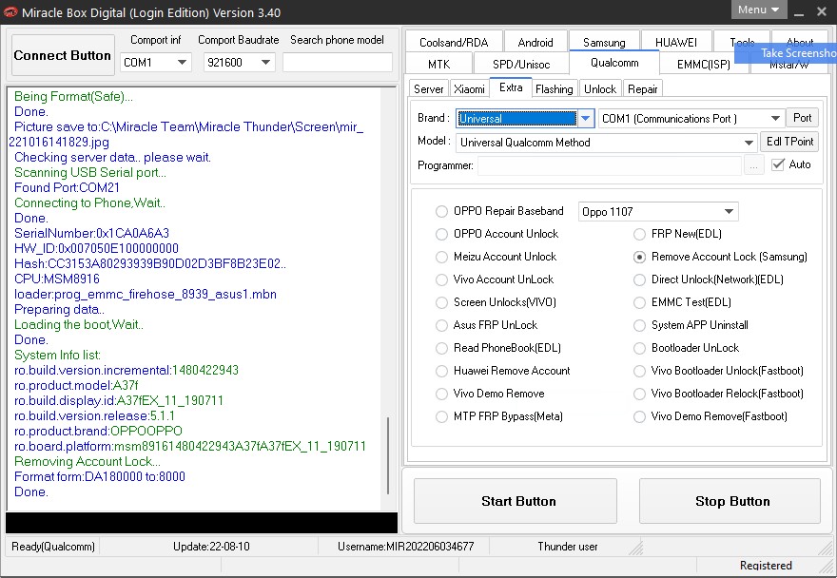Screen dimensions: 837x578
Task: Click 'Registered' status text
Action: coord(766,566)
